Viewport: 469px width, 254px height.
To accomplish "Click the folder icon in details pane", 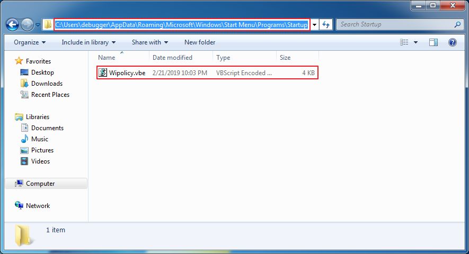I will [x=23, y=235].
